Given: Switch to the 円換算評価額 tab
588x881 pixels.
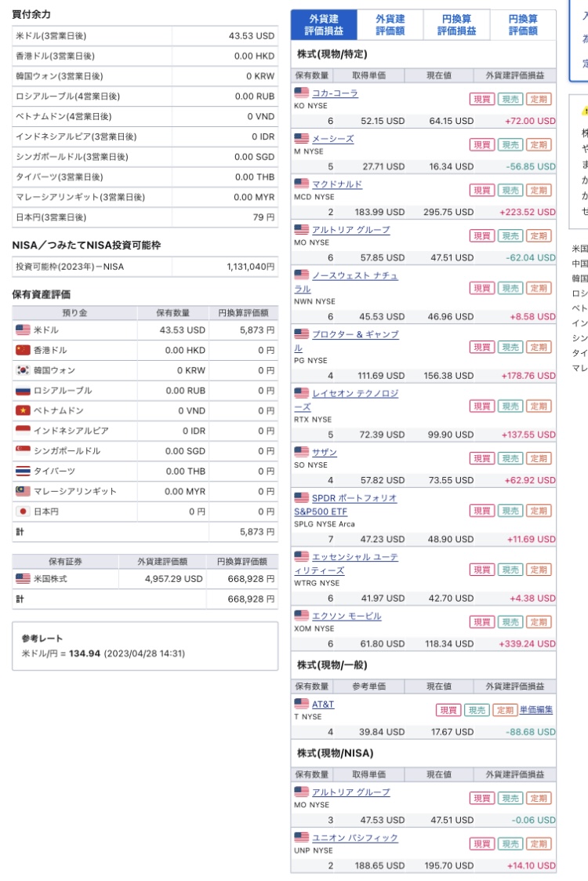Looking at the screenshot, I should point(523,25).
